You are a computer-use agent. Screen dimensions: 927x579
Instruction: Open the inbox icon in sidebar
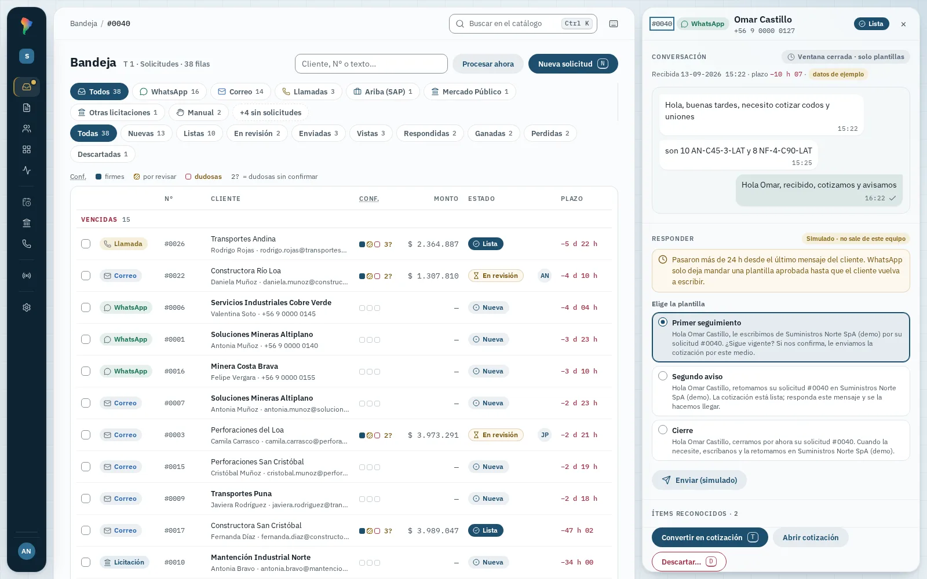coord(27,87)
